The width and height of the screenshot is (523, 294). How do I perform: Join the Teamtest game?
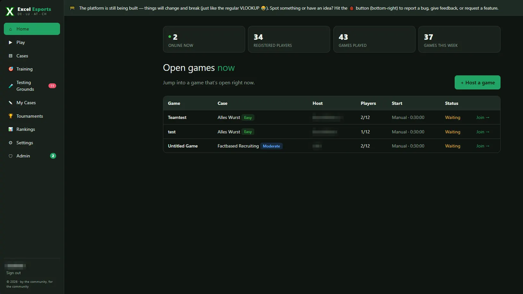pyautogui.click(x=483, y=117)
